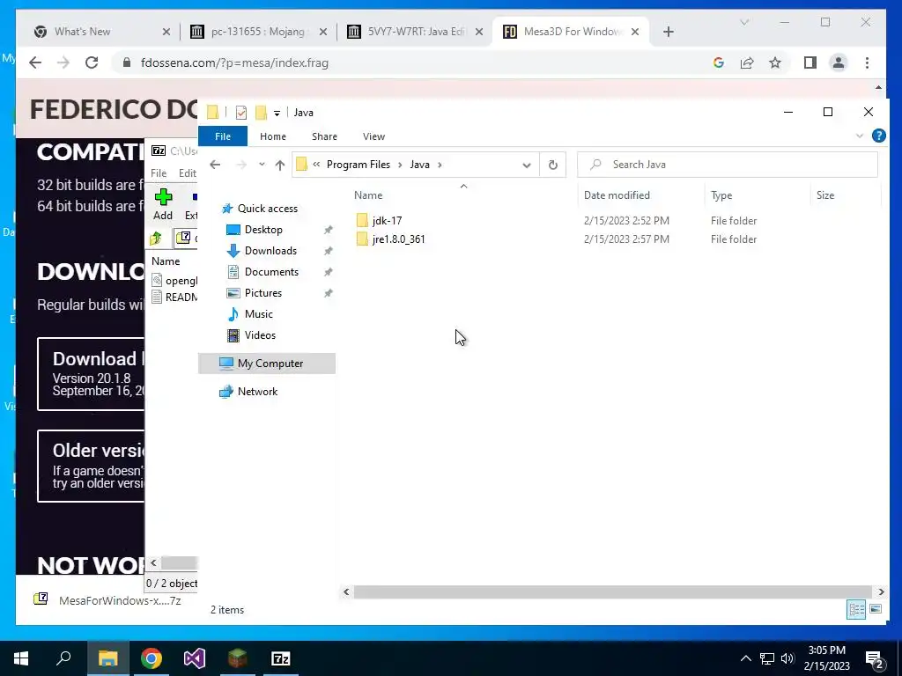This screenshot has width=902, height=676.
Task: Bookmark this page with star
Action: [x=775, y=62]
